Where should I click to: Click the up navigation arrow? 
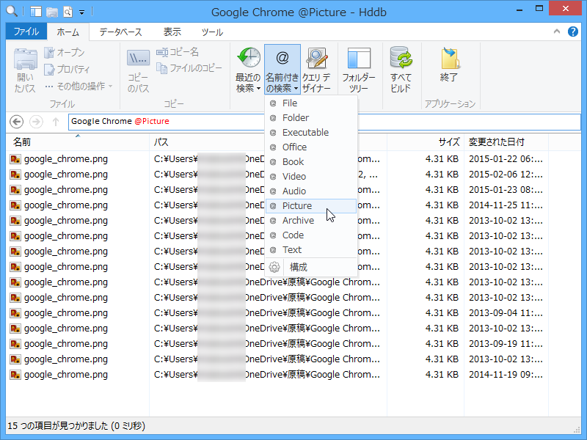(56, 122)
